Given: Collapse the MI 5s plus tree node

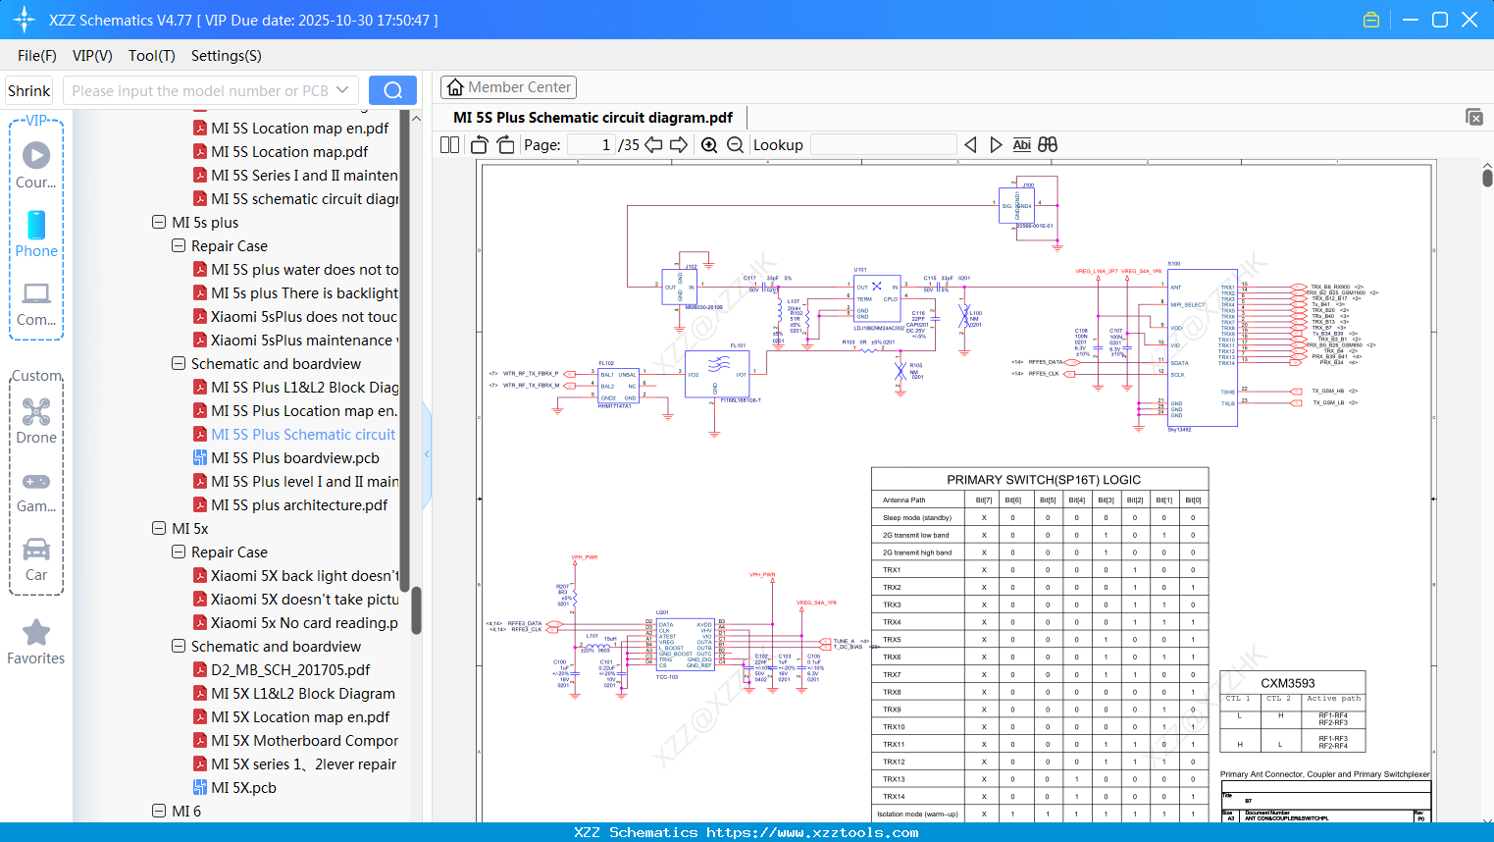Looking at the screenshot, I should click(x=159, y=222).
